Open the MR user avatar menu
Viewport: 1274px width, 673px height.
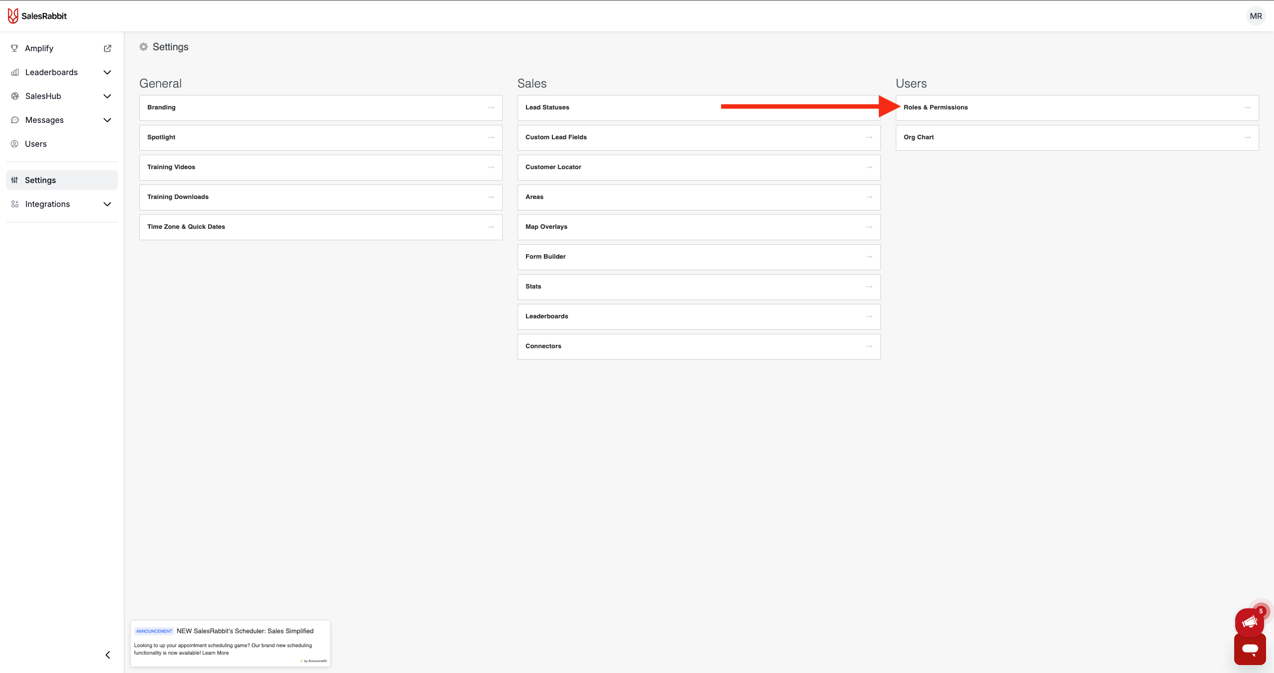coord(1256,16)
